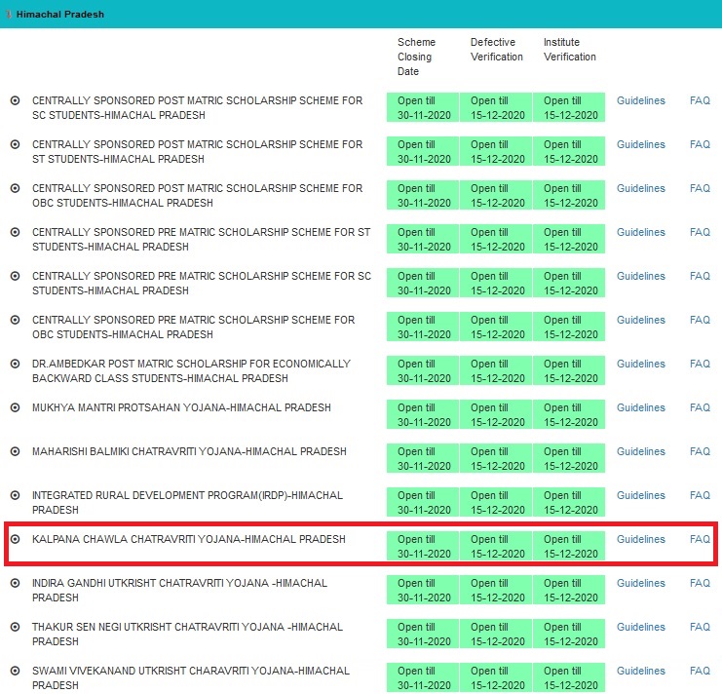The height and width of the screenshot is (694, 722).
Task: Open FAQ for Kalpana Chawla Yojana
Action: pos(700,539)
